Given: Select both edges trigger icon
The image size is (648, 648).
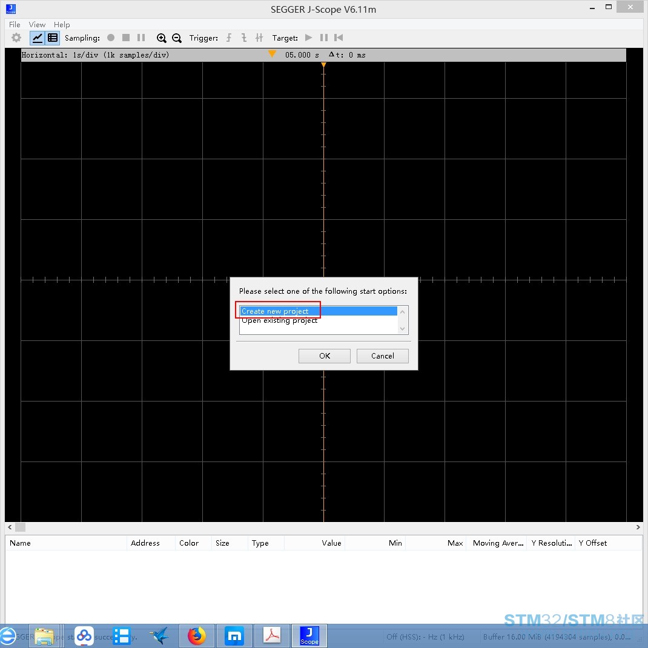Looking at the screenshot, I should tap(259, 38).
